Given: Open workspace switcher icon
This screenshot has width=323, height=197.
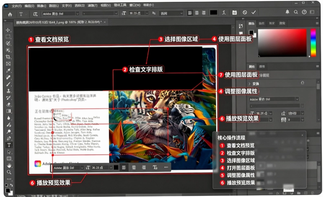Looking at the screenshot, I should (312, 12).
